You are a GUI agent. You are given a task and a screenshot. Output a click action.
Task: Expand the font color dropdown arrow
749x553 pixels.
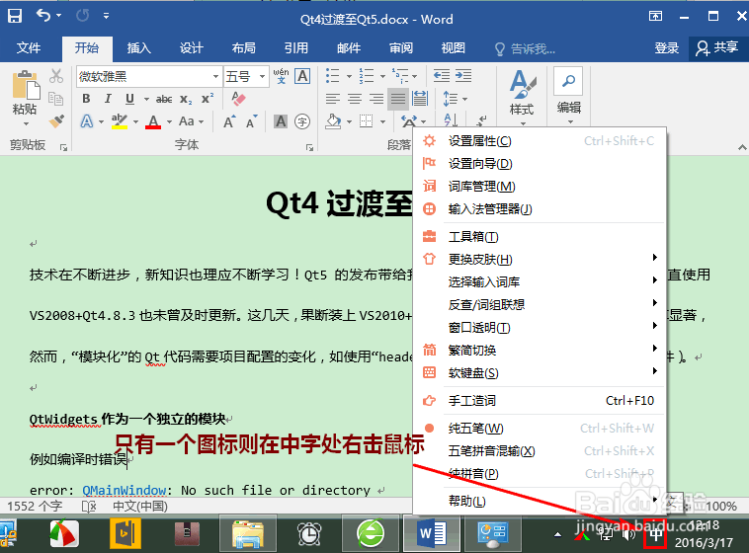169,121
